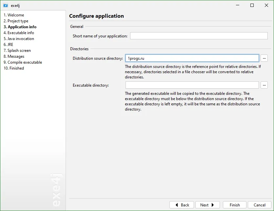Open the Project type step
274x211 pixels.
click(x=16, y=21)
